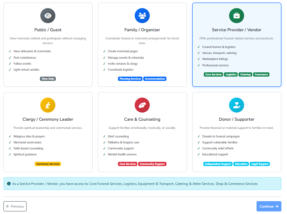This screenshot has width=287, height=214.
Task: Click the briefcase icon for Service Provider
Action: pyautogui.click(x=236, y=16)
